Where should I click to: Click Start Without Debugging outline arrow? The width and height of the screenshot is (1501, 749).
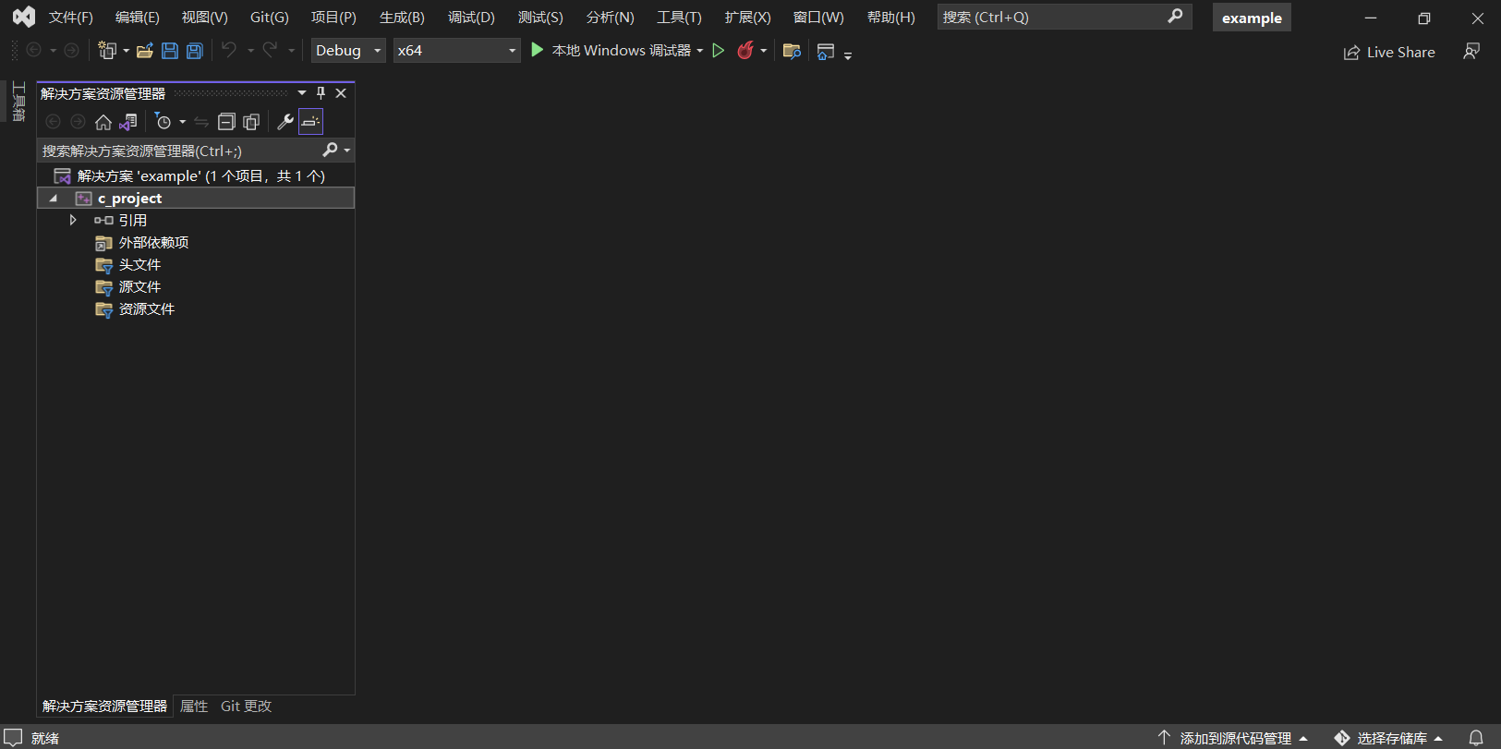tap(718, 51)
